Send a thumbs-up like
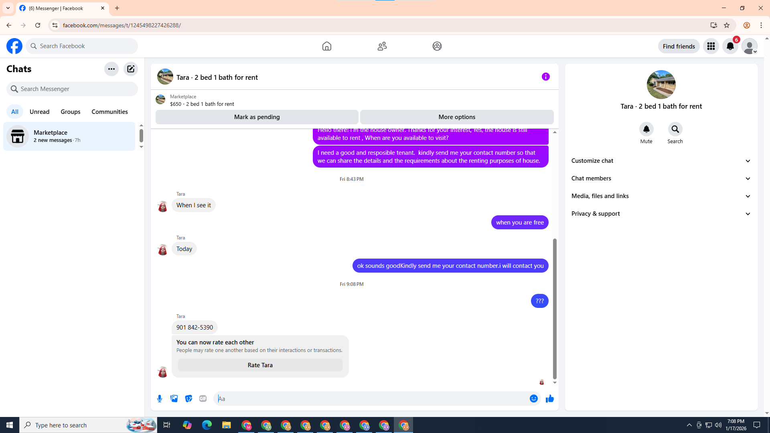 click(x=549, y=399)
